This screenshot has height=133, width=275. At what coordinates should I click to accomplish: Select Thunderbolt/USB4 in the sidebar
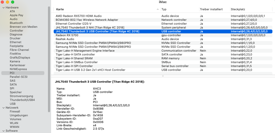(22, 100)
